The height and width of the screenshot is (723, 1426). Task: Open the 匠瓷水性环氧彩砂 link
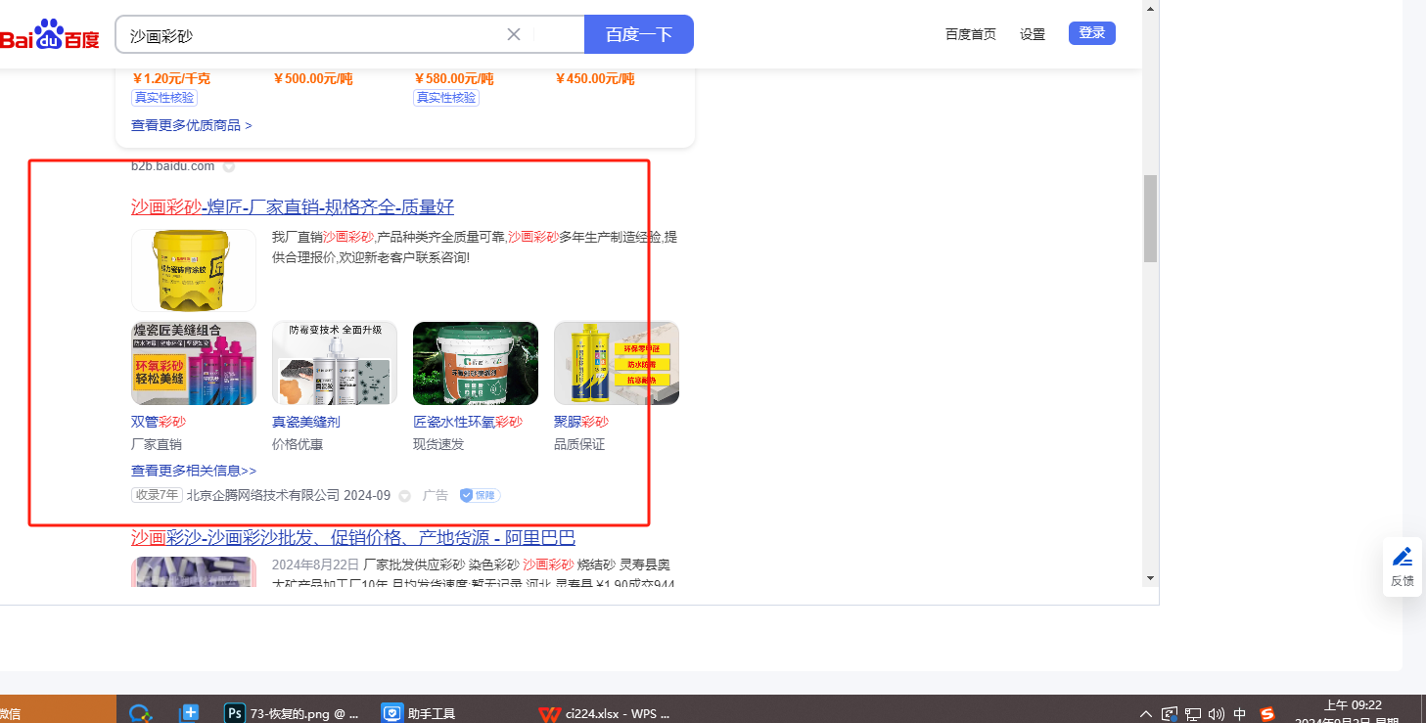point(468,422)
